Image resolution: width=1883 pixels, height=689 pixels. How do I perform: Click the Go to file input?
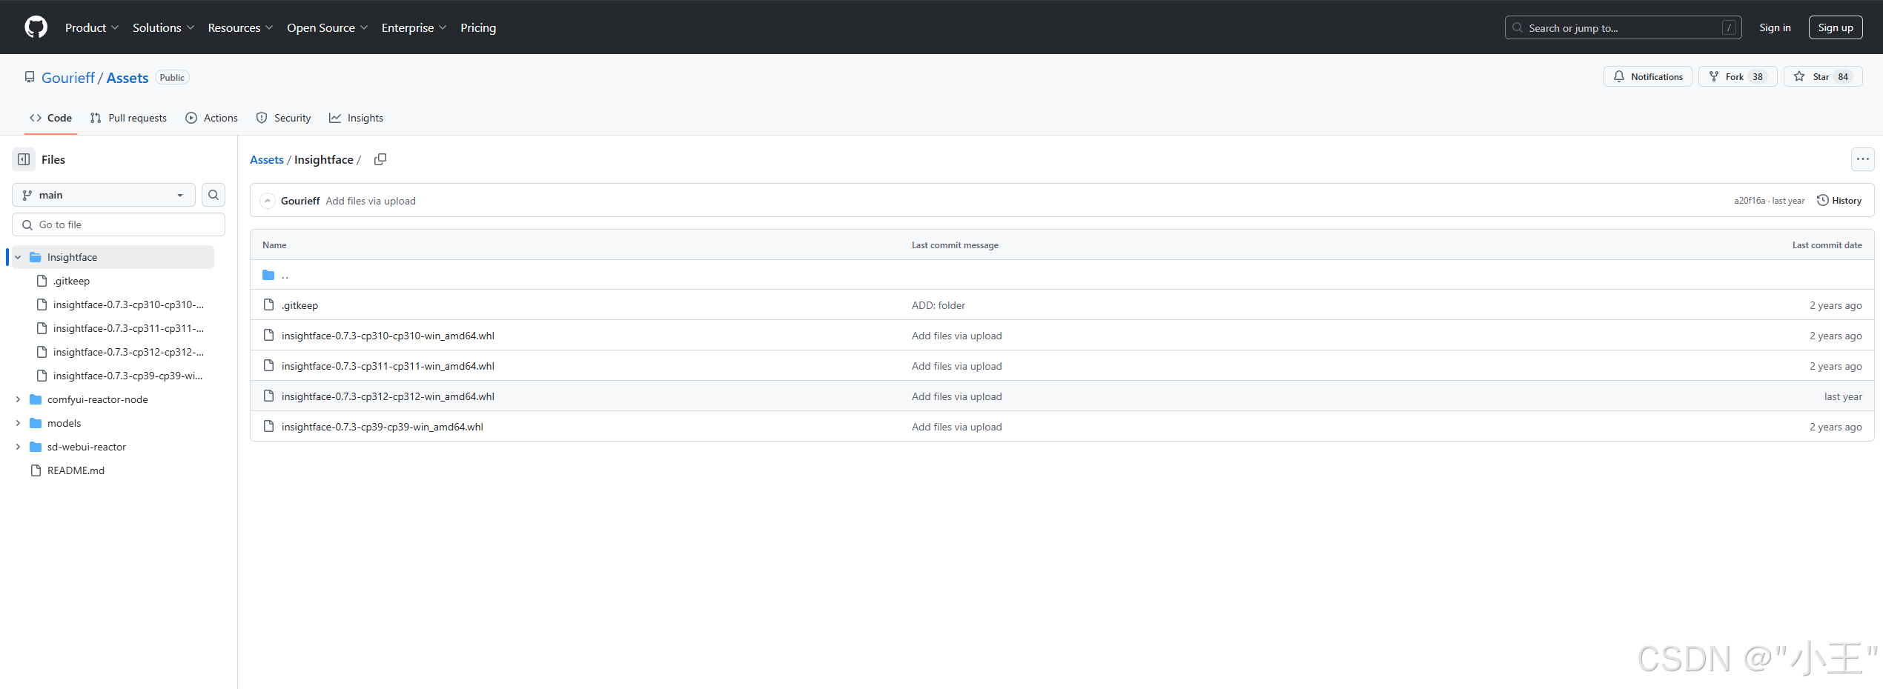119,224
